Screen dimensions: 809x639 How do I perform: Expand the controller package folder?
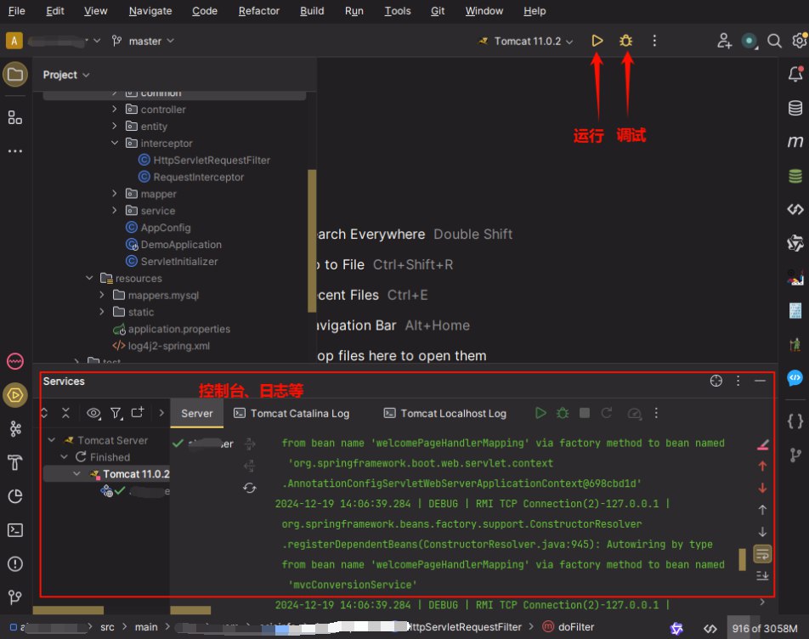(116, 110)
